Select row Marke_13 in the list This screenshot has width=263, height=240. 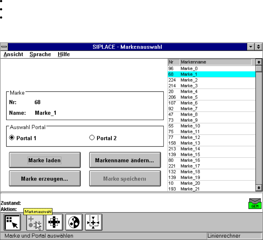pos(212,143)
